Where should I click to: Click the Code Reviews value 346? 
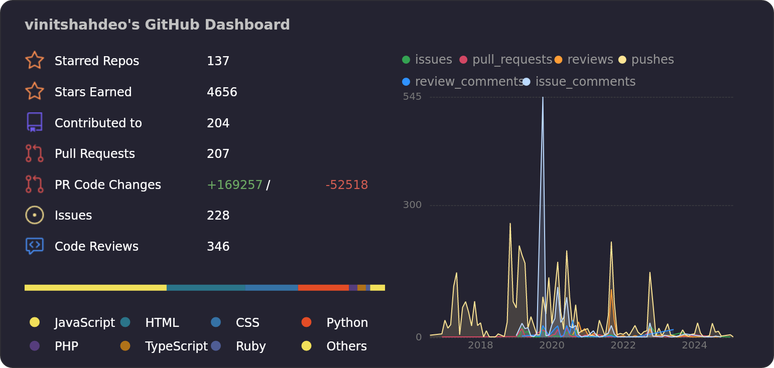[x=218, y=247]
